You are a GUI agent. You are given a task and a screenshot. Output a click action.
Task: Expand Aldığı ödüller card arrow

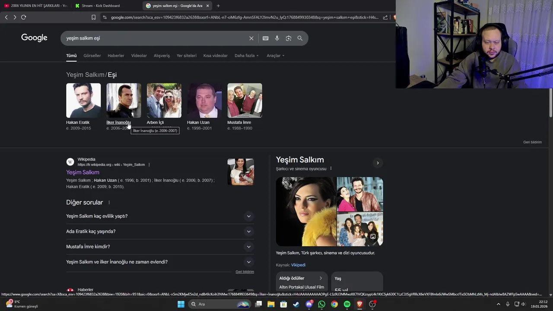point(321,278)
